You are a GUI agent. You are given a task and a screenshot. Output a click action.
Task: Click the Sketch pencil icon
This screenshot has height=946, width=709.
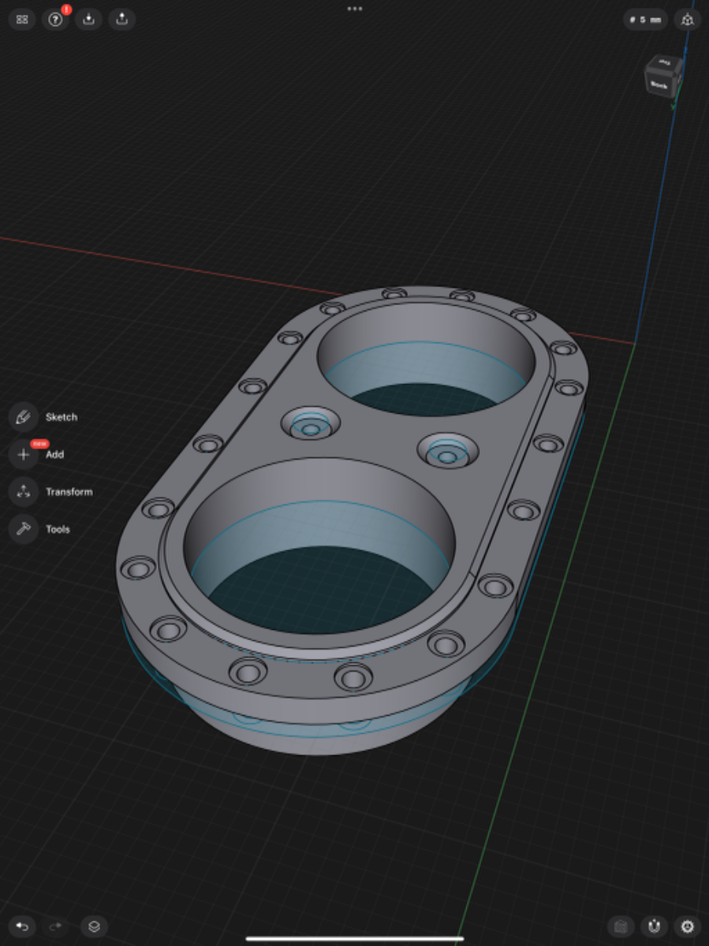pos(24,417)
